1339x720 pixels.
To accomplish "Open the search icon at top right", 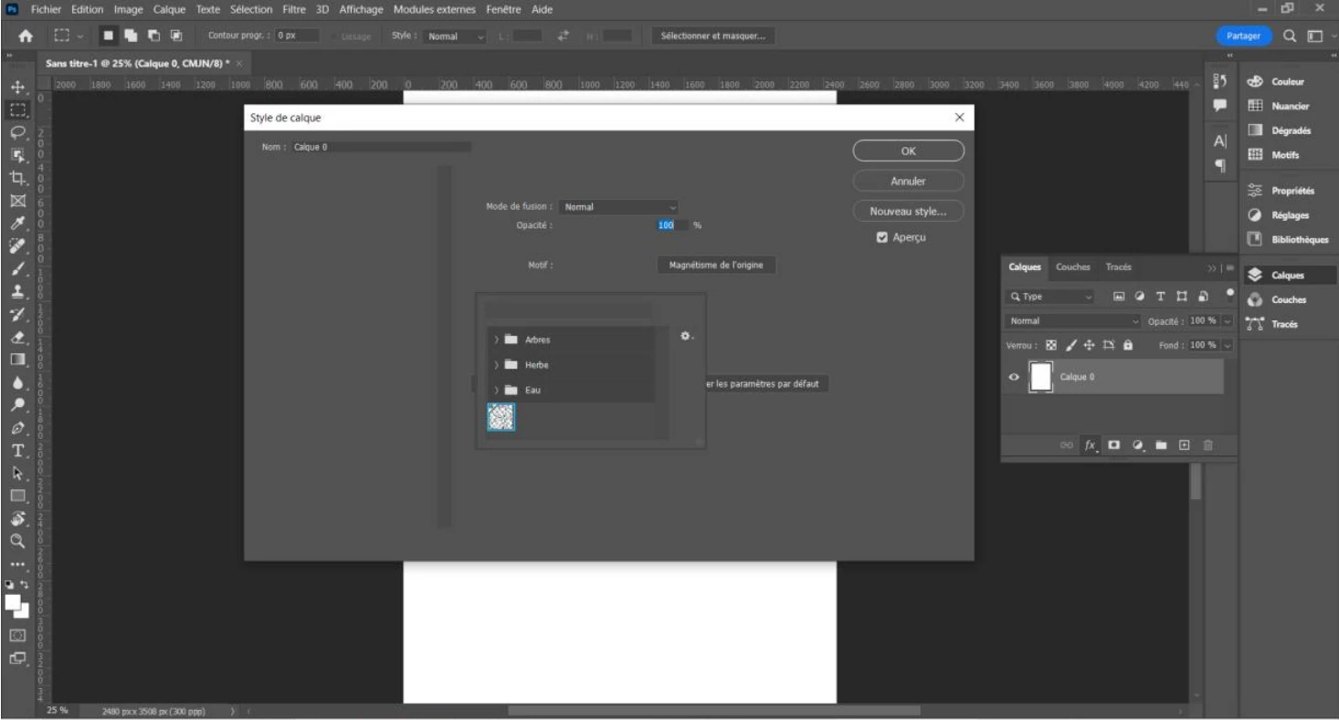I will tap(1290, 37).
